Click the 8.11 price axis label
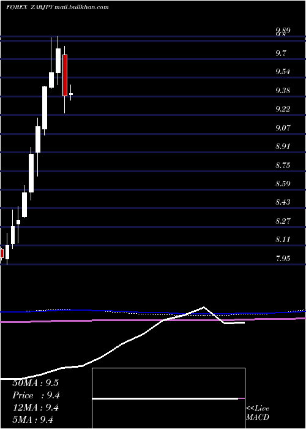 (x=283, y=240)
